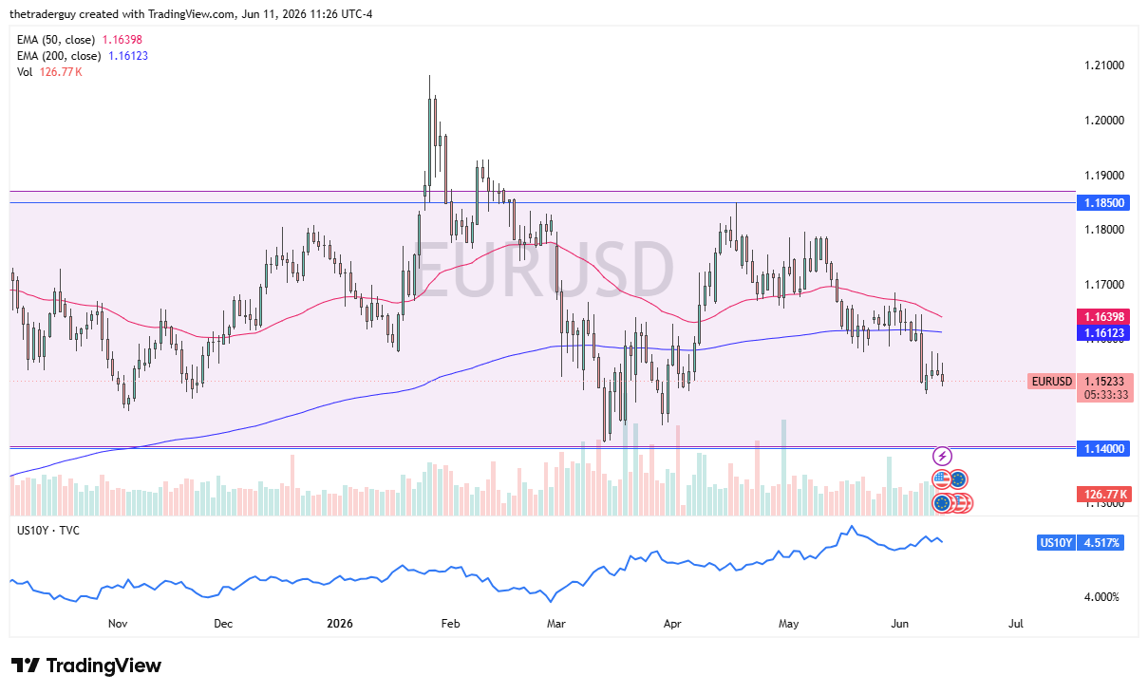Select the EMA (50, close) indicator label
The width and height of the screenshot is (1148, 694).
[56, 40]
